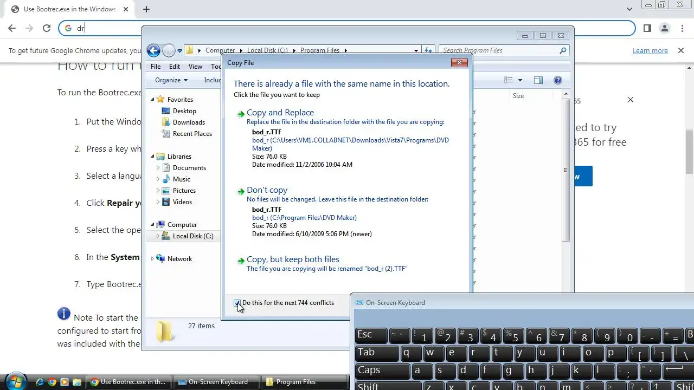This screenshot has width=694, height=390.
Task: Choose the Don't copy option
Action: coord(267,190)
